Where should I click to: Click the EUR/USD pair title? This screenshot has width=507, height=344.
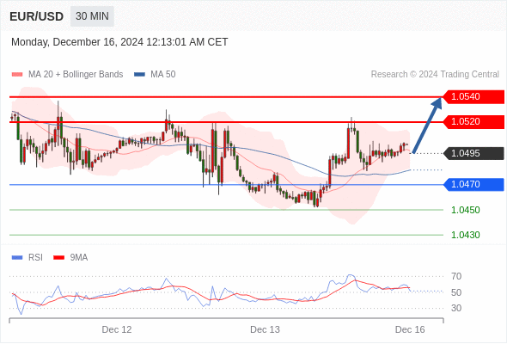(37, 16)
